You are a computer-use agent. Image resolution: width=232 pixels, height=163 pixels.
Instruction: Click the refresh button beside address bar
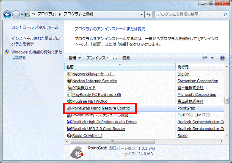pos(149,14)
